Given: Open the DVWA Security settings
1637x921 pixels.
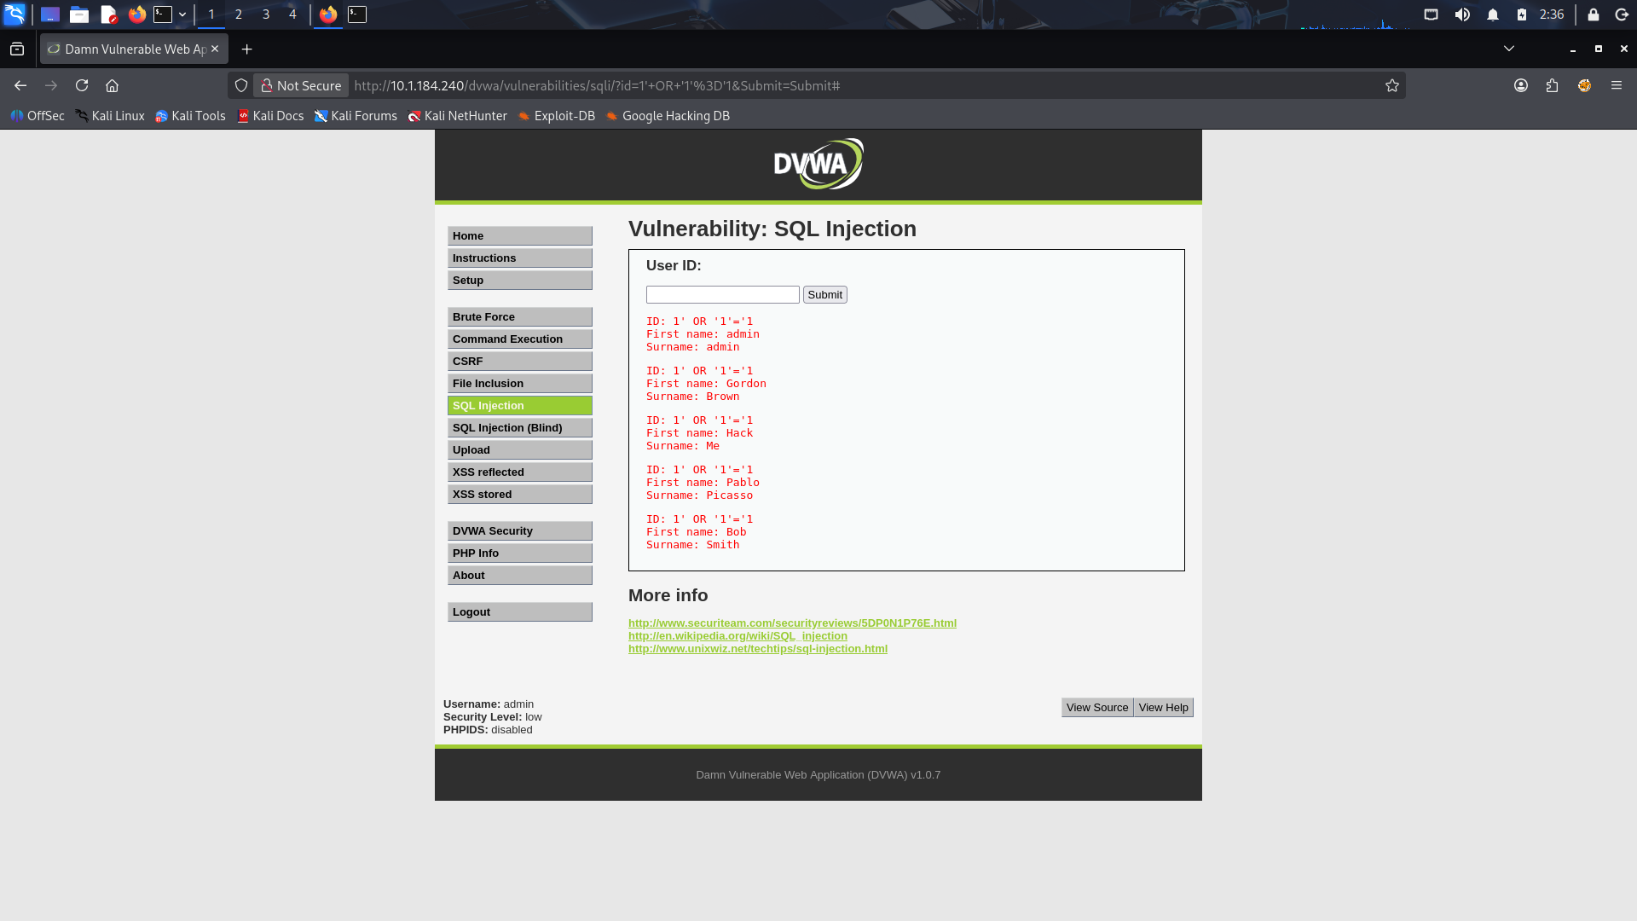Looking at the screenshot, I should point(520,531).
